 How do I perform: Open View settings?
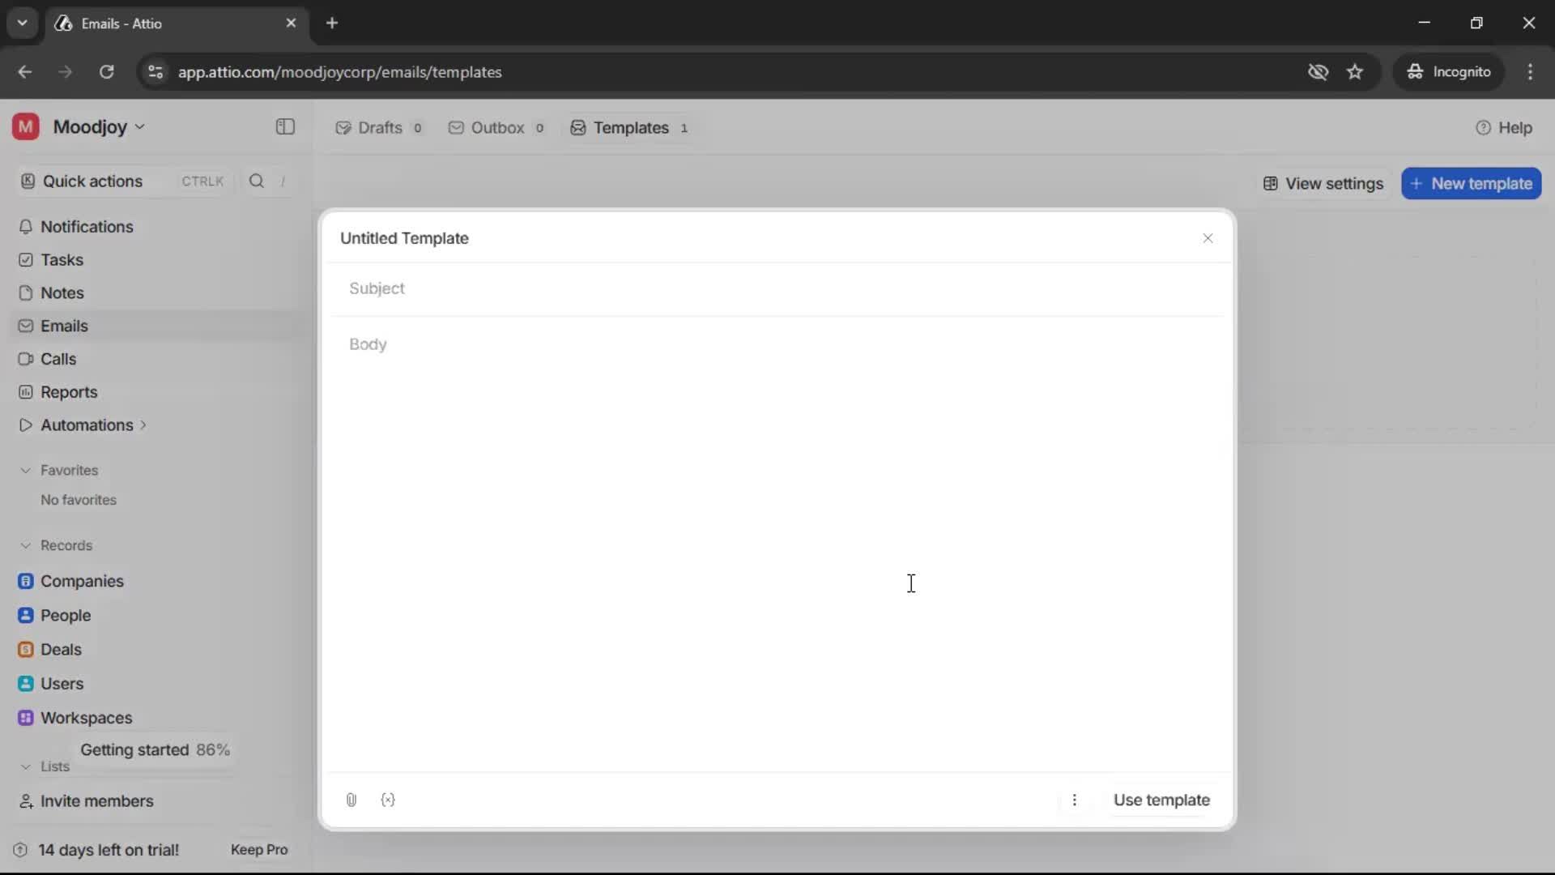click(1323, 184)
